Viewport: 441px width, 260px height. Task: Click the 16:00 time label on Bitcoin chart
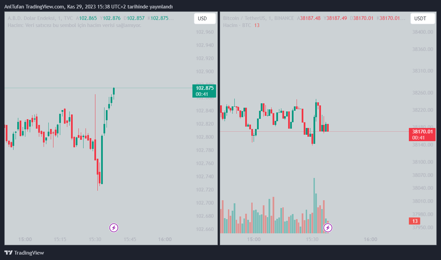370,239
